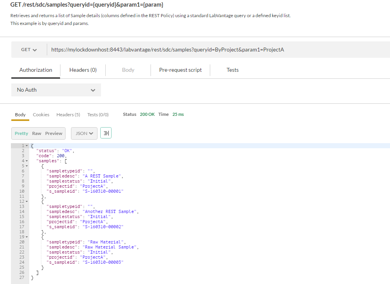390x284 pixels.
Task: Click the 25 ms time value
Action: pyautogui.click(x=178, y=114)
